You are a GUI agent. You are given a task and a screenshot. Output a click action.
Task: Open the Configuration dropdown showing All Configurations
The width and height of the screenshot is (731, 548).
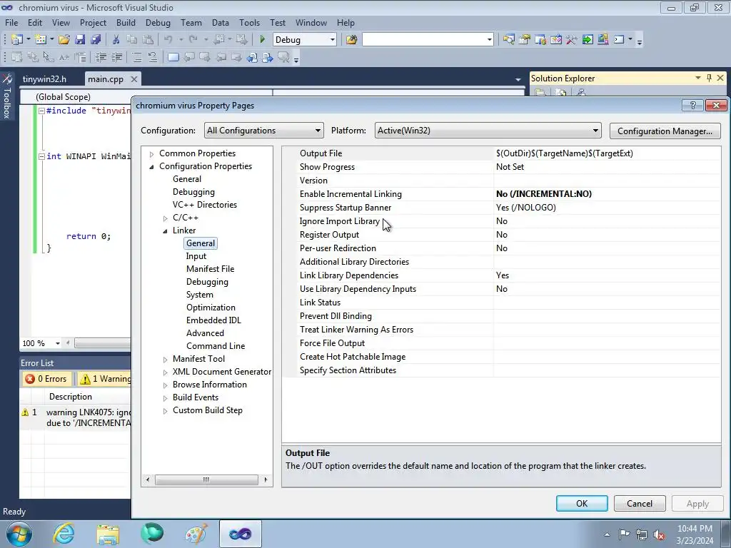263,131
